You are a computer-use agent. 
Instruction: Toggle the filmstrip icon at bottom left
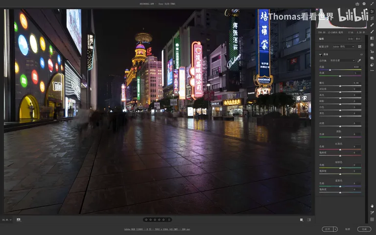point(19,220)
